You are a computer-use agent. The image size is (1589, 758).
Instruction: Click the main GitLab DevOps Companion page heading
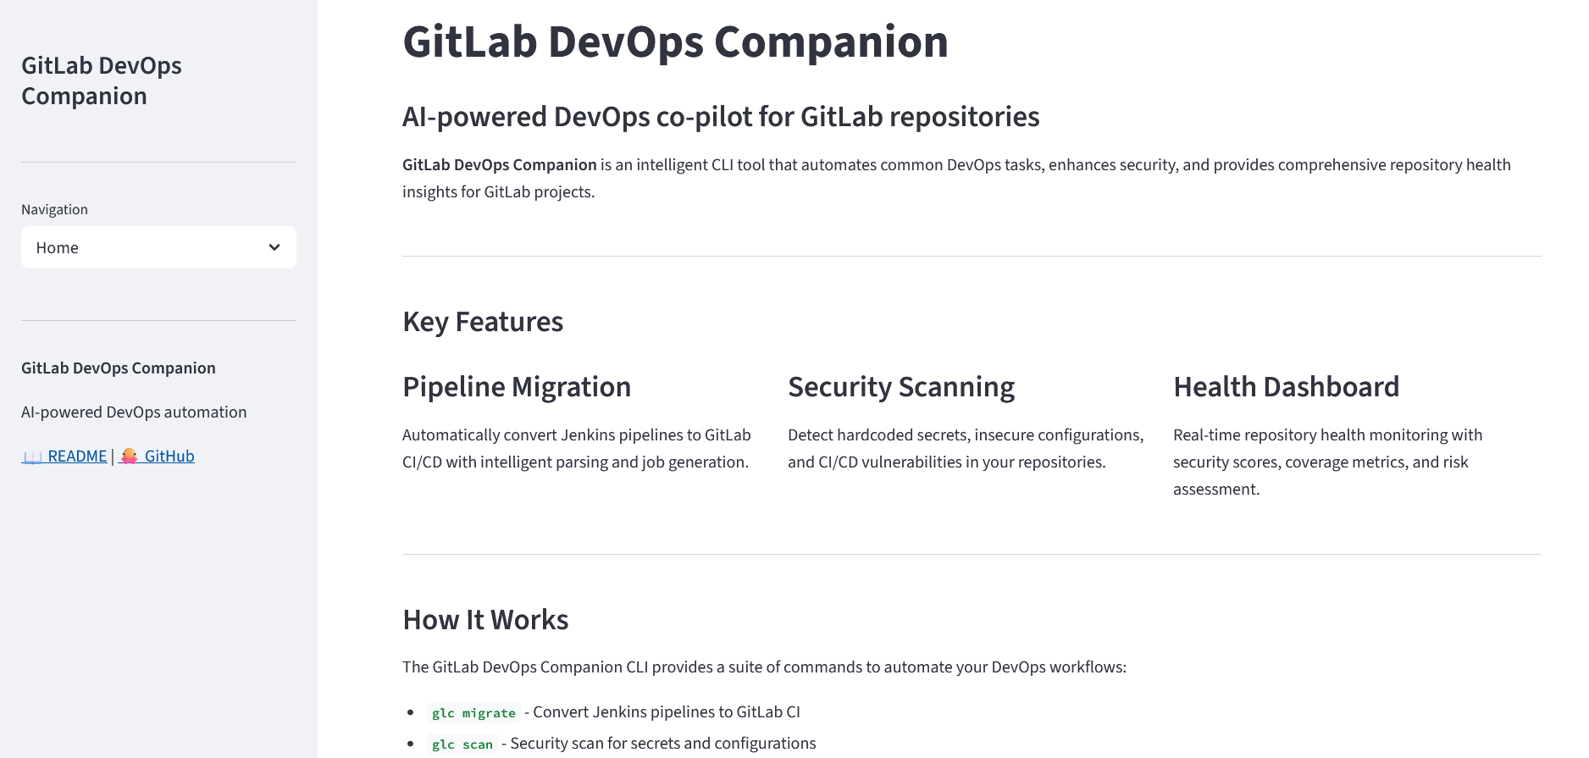click(x=675, y=41)
